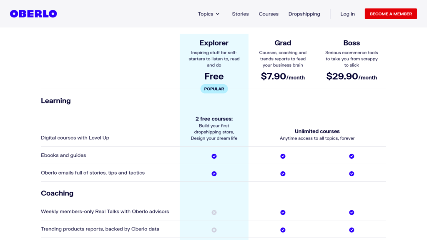Go to the Stories page
The width and height of the screenshot is (427, 240).
(x=240, y=14)
